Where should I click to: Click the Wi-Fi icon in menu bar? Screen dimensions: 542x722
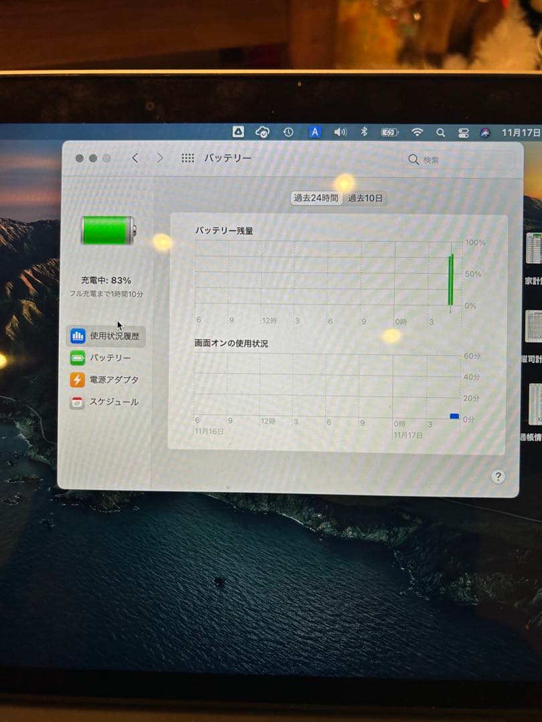(416, 132)
